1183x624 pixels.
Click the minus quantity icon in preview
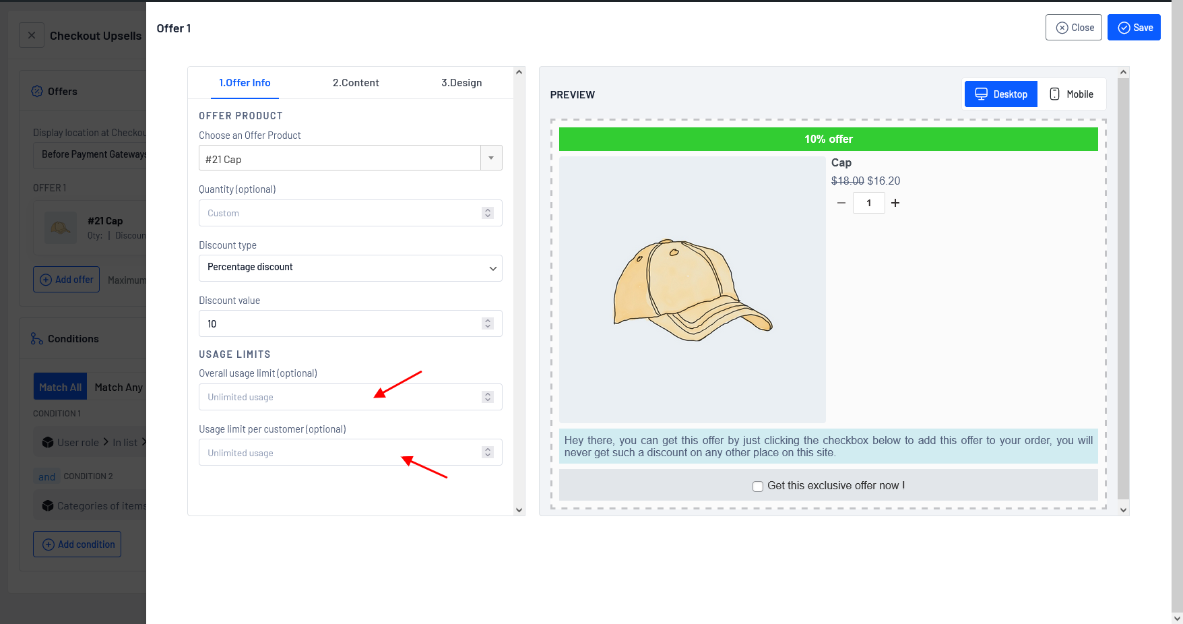[841, 203]
